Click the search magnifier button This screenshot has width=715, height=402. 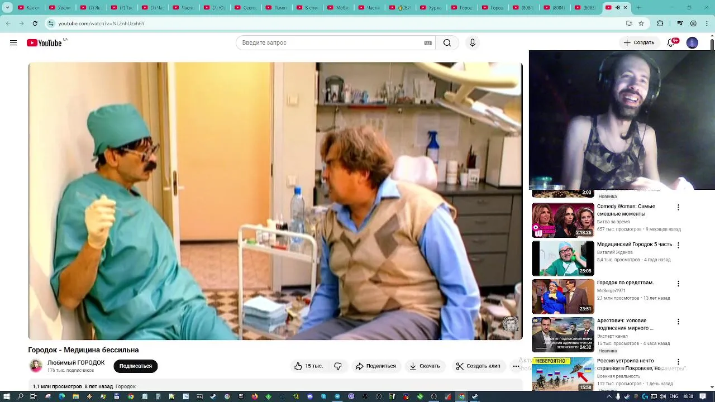coord(447,43)
